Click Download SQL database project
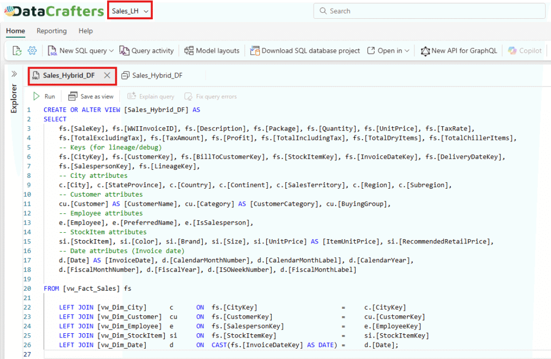The width and height of the screenshot is (551, 359). [305, 51]
